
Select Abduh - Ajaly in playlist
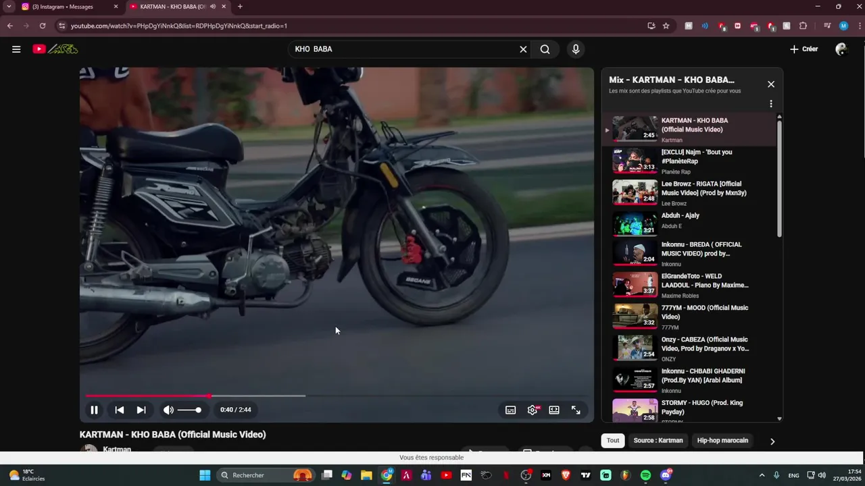(689, 224)
